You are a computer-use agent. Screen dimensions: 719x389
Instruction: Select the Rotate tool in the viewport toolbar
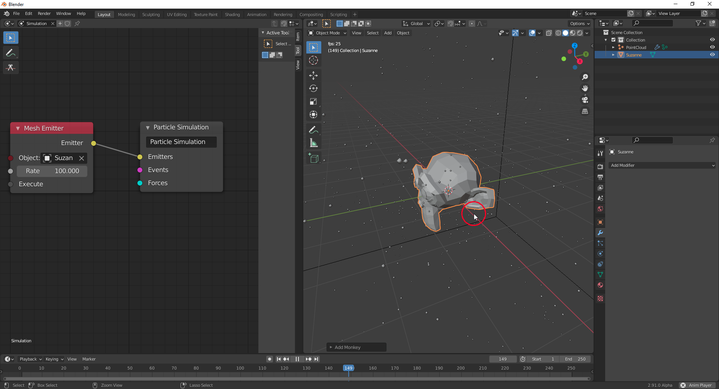coord(313,89)
